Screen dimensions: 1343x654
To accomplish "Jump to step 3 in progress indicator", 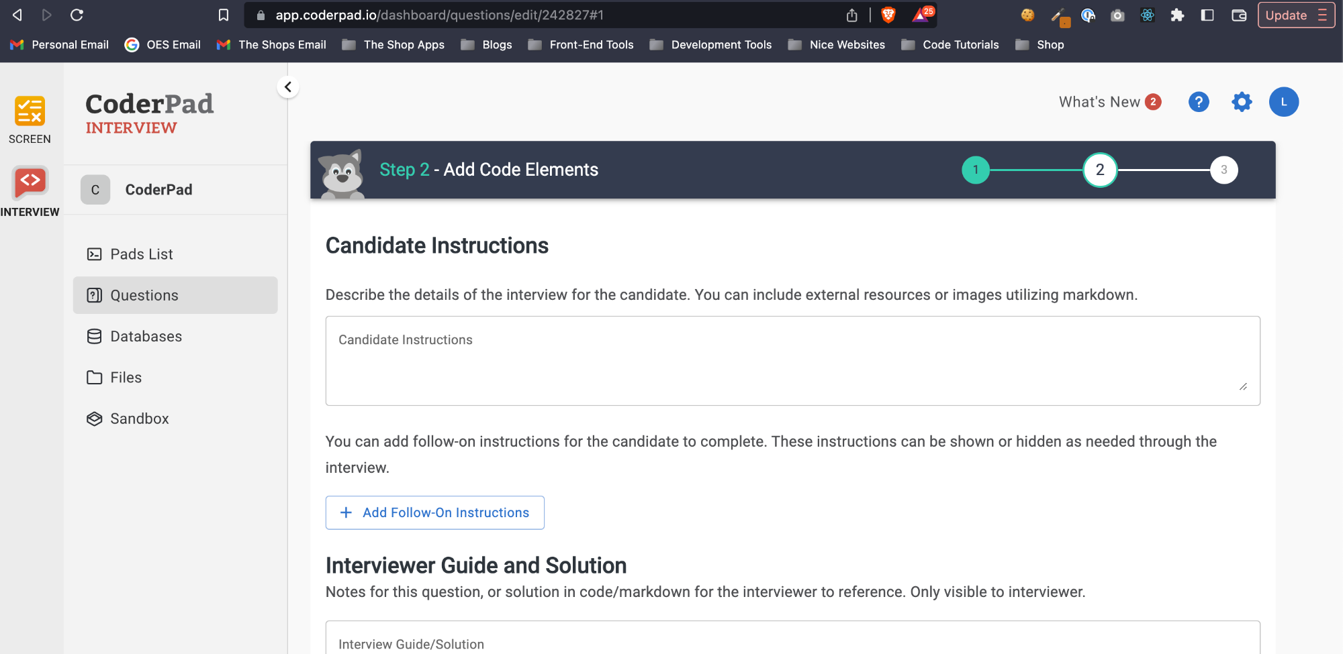I will coord(1223,170).
